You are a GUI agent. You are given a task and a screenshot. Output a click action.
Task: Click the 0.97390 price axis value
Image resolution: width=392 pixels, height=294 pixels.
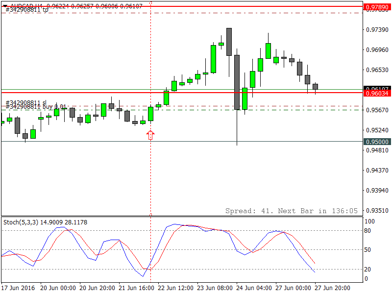point(377,30)
